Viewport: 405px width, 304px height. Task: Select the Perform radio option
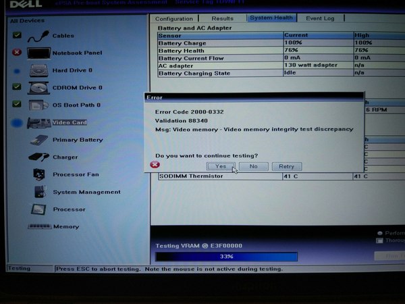381,232
